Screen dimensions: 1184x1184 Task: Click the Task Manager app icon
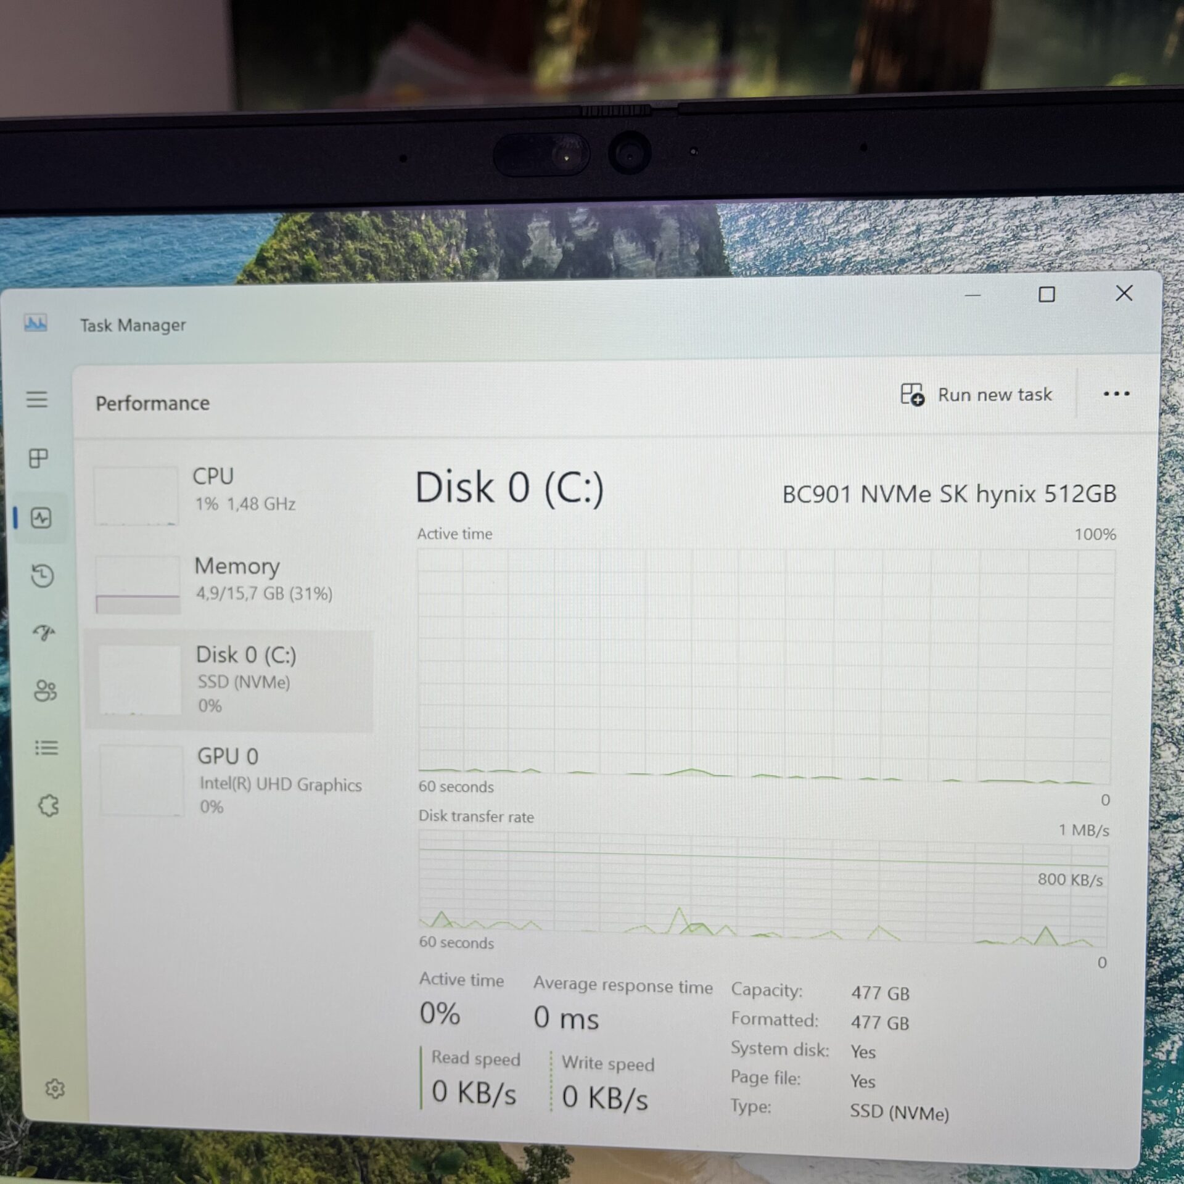click(35, 323)
